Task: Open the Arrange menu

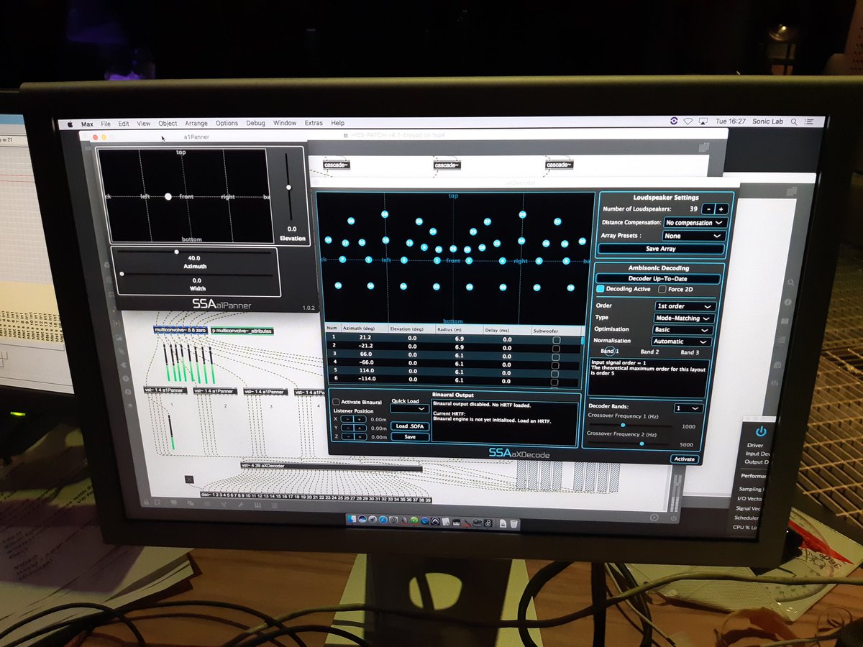Action: click(x=196, y=124)
